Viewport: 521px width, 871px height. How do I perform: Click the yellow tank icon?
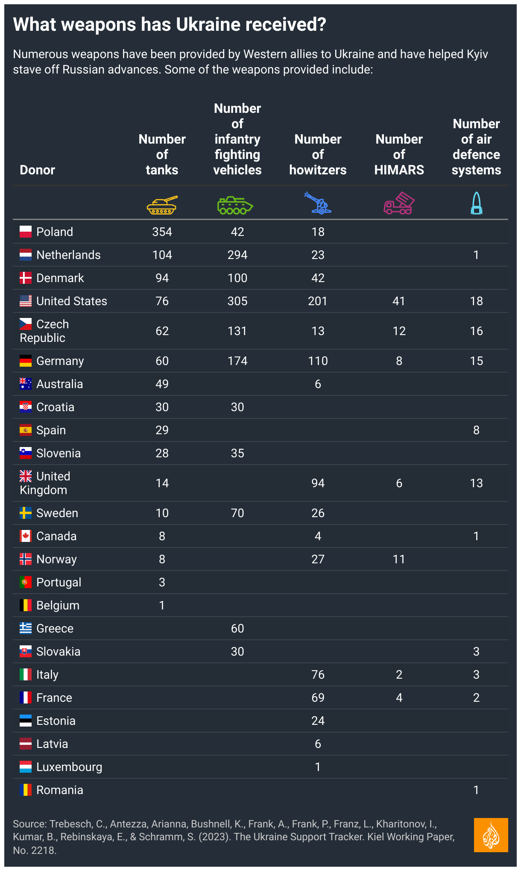(162, 205)
